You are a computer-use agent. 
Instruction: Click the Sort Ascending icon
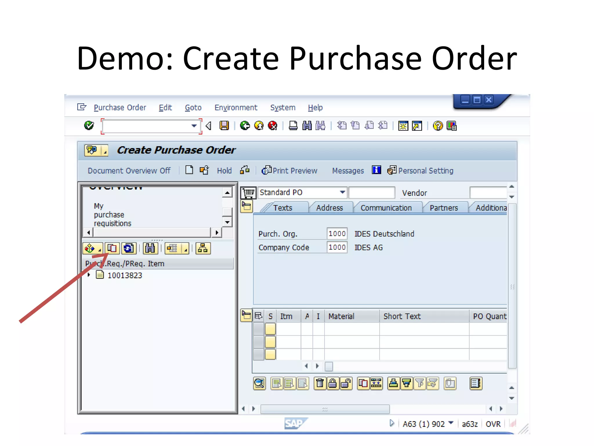(x=394, y=384)
